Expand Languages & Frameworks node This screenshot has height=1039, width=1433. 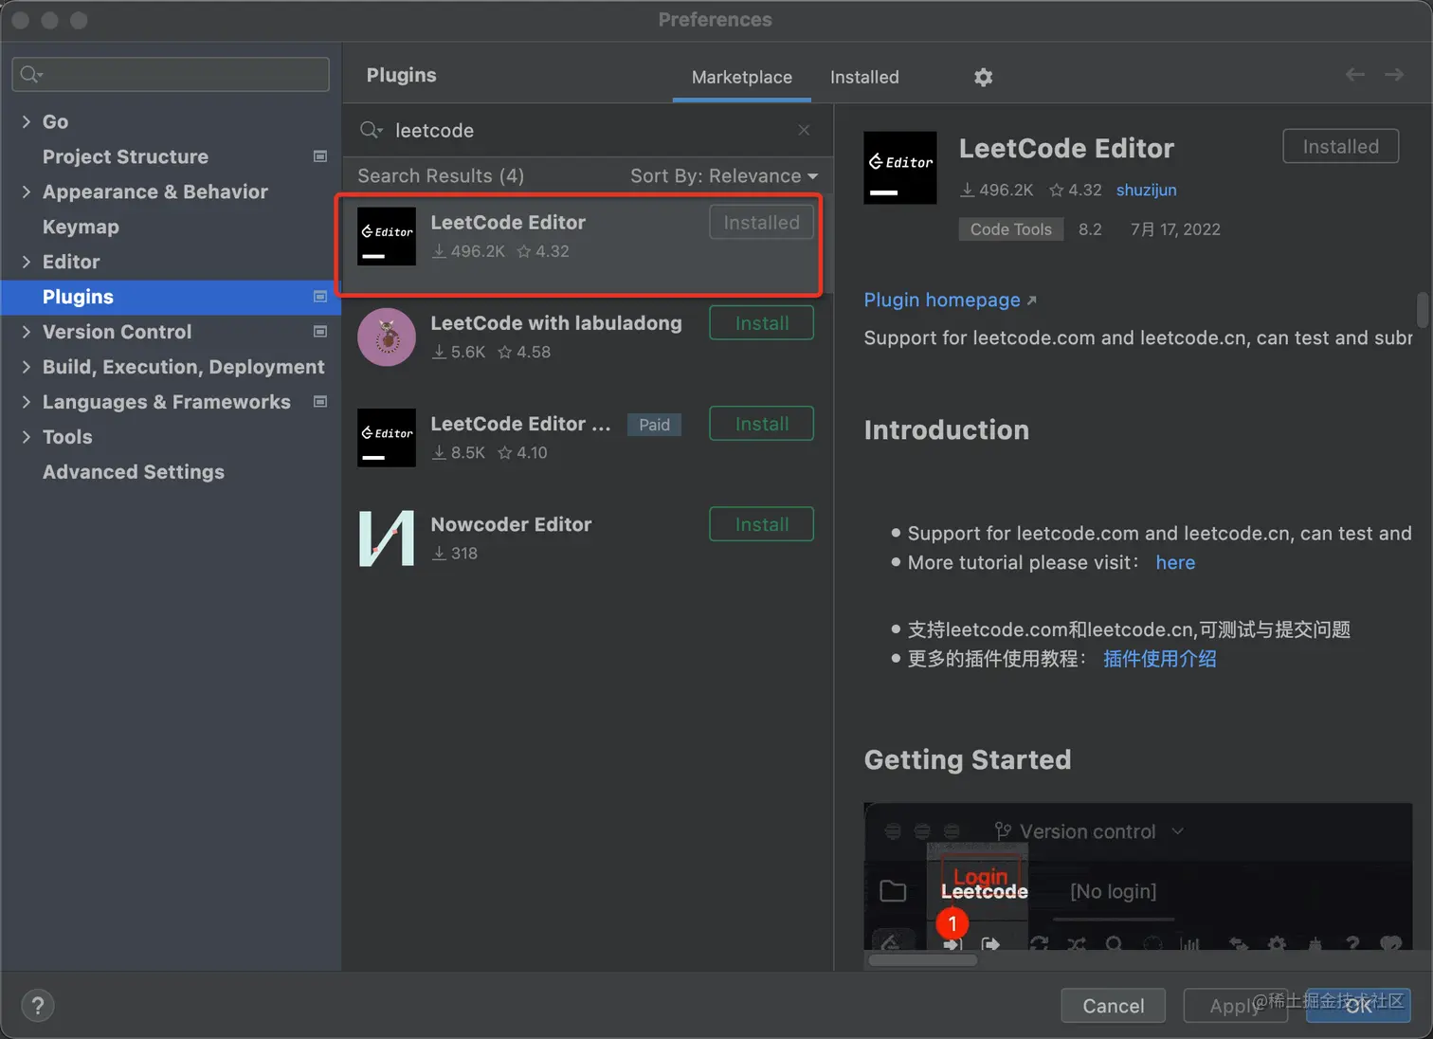27,402
